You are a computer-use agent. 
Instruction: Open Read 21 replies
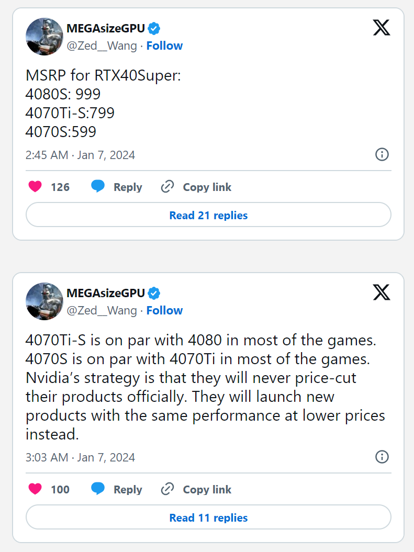208,215
